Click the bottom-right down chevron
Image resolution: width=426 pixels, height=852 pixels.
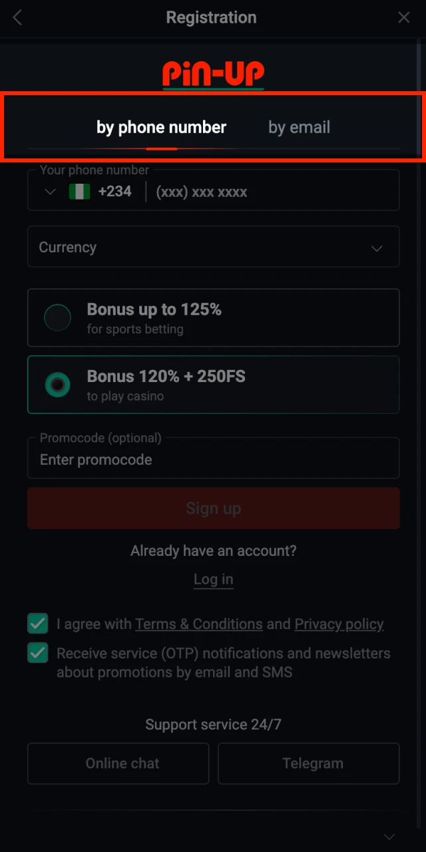click(390, 837)
